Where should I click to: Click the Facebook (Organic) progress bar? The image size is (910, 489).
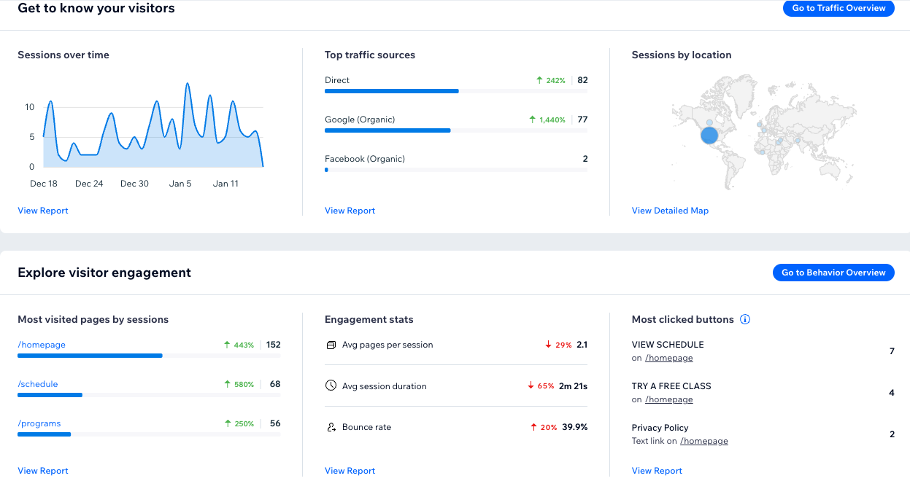[x=456, y=170]
